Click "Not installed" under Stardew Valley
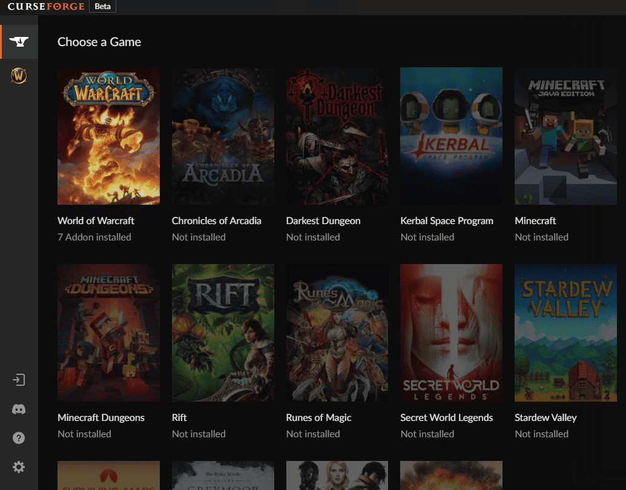 pos(542,434)
